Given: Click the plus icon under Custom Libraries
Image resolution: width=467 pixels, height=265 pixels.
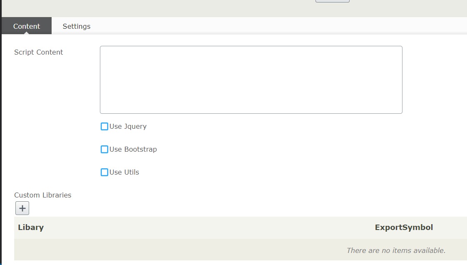Looking at the screenshot, I should coord(22,208).
